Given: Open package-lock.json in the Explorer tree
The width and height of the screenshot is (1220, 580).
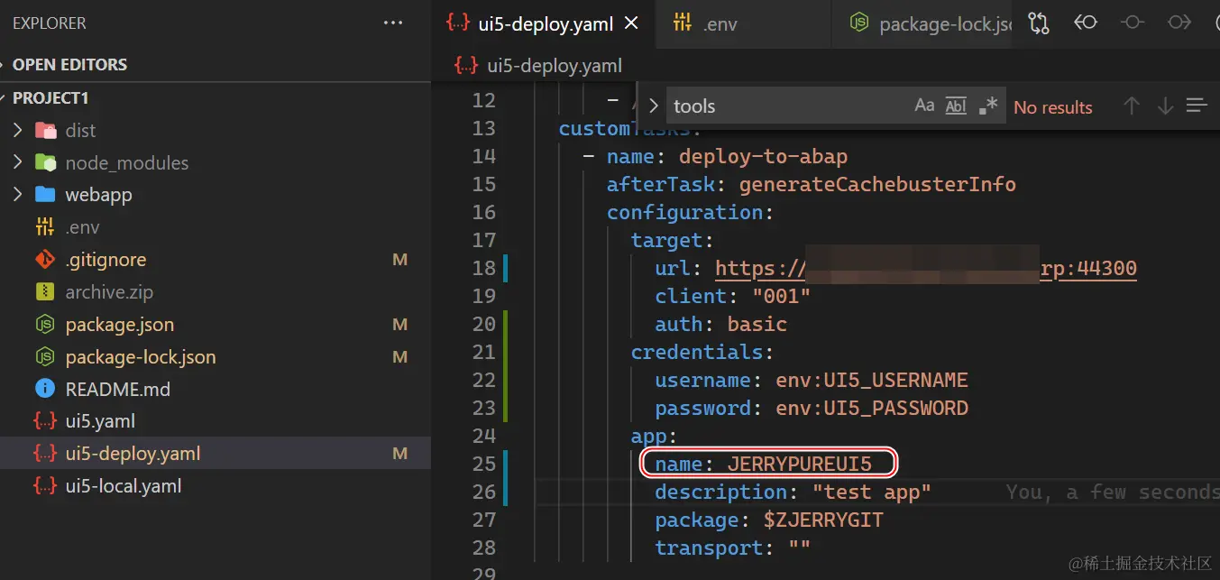Looking at the screenshot, I should coord(216,357).
